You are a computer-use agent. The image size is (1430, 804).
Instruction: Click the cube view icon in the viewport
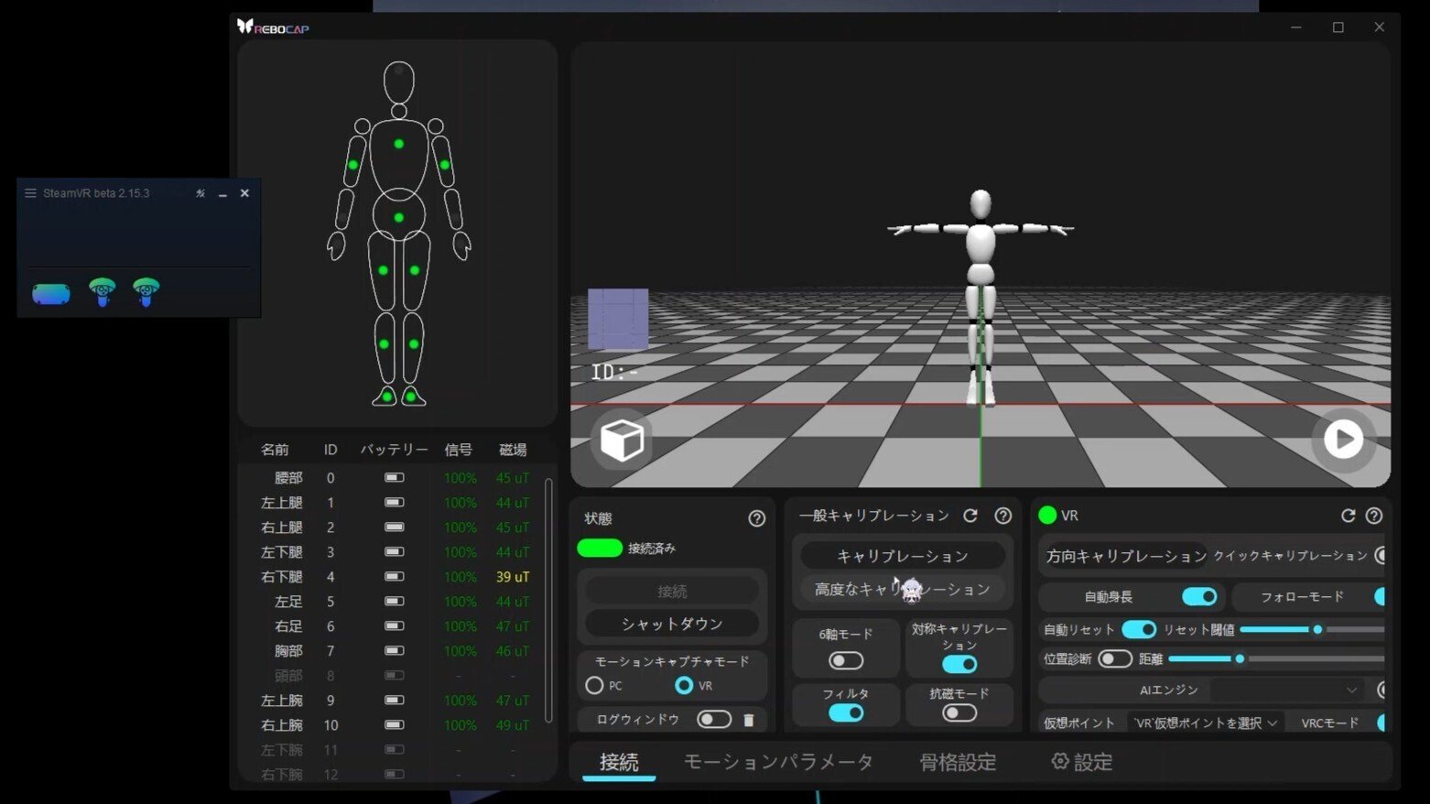point(621,440)
